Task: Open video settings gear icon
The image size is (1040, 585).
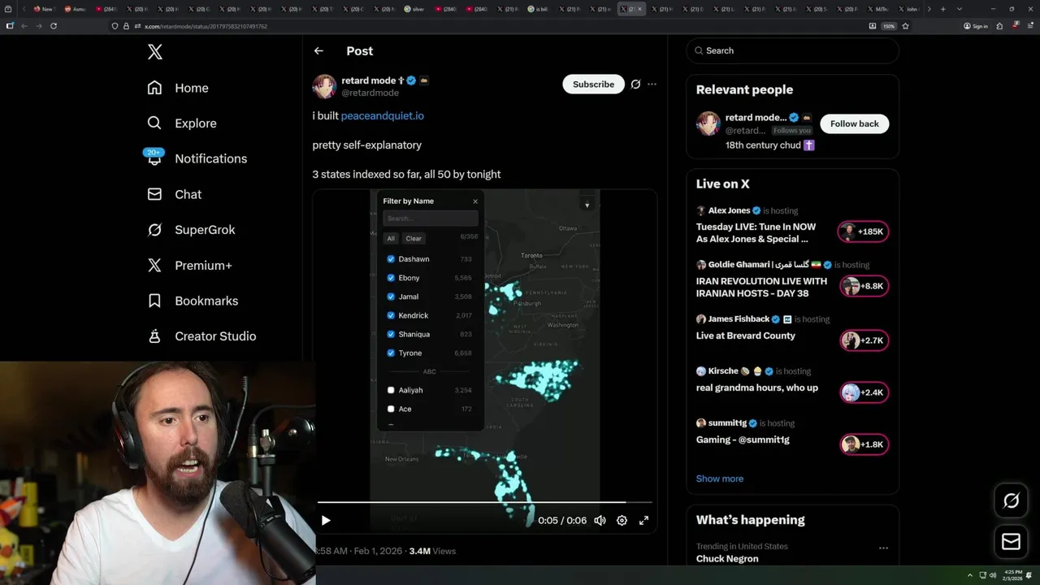Action: tap(622, 521)
